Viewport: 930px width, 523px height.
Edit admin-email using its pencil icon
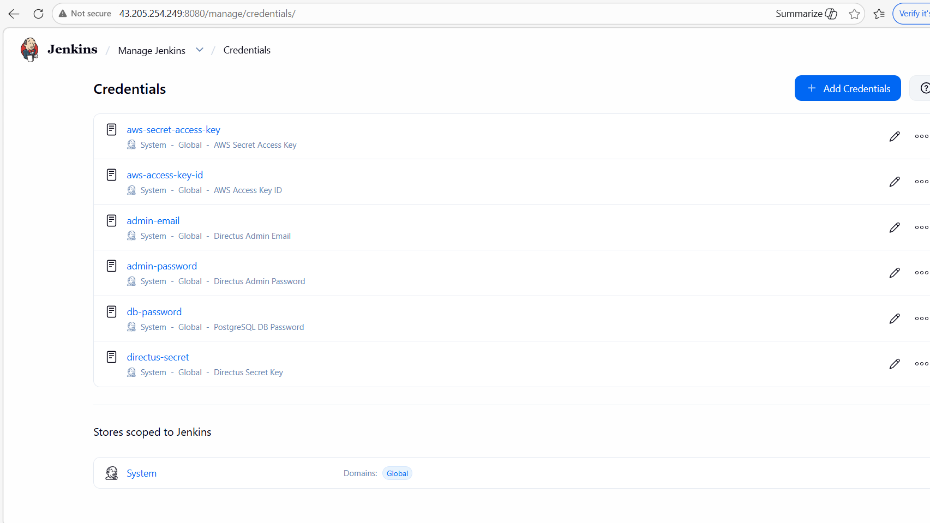pyautogui.click(x=894, y=227)
